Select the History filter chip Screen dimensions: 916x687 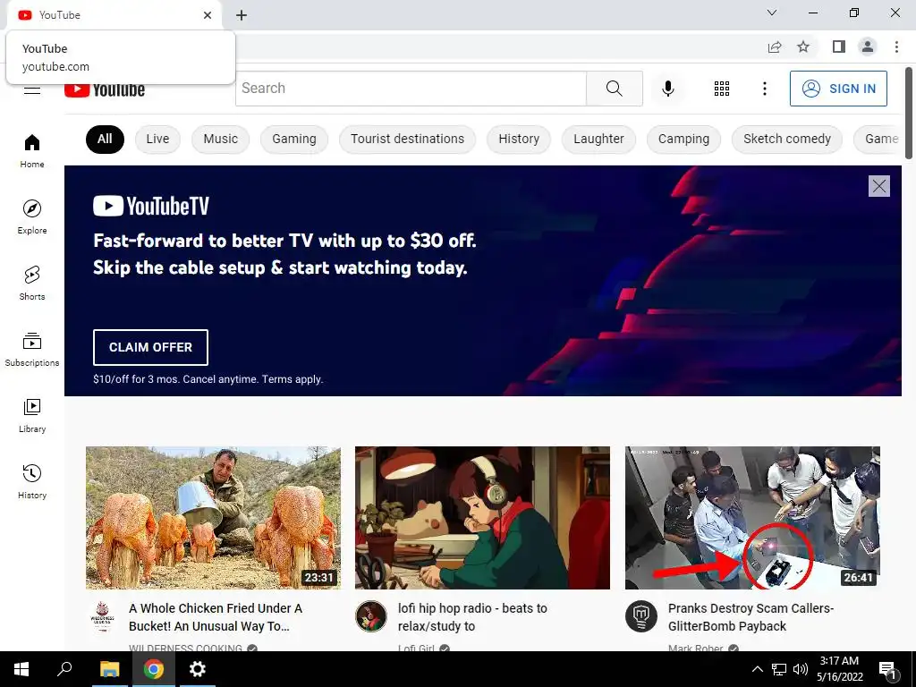click(x=519, y=139)
